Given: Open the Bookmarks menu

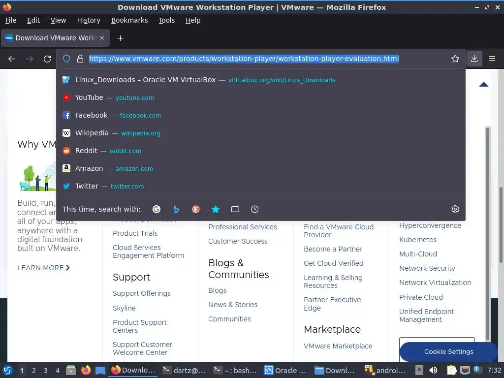Looking at the screenshot, I should coord(129,20).
